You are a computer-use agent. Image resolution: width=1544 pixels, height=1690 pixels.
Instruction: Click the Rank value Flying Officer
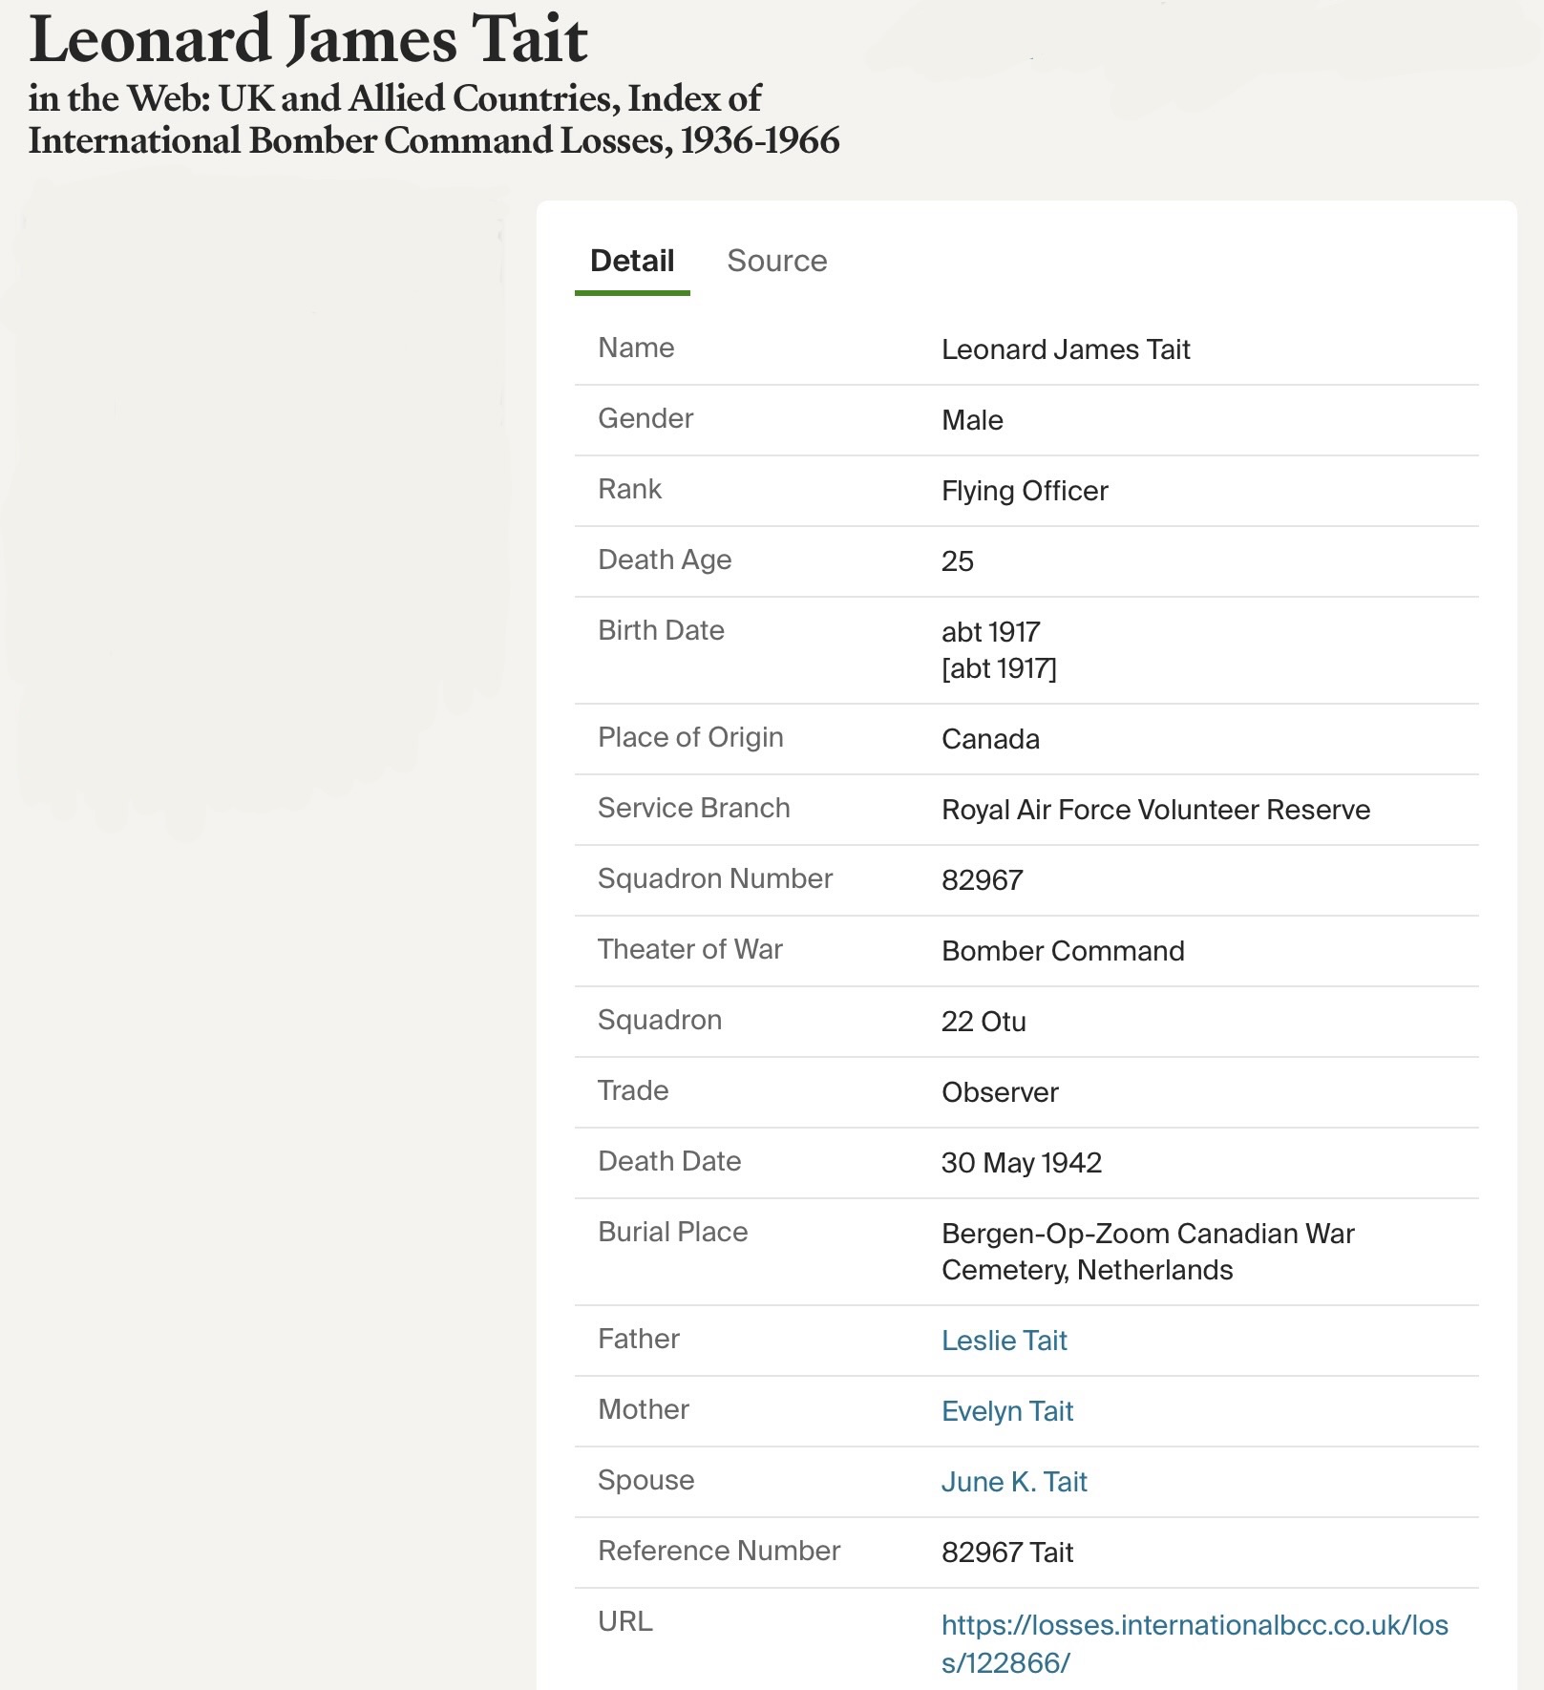(x=1024, y=491)
